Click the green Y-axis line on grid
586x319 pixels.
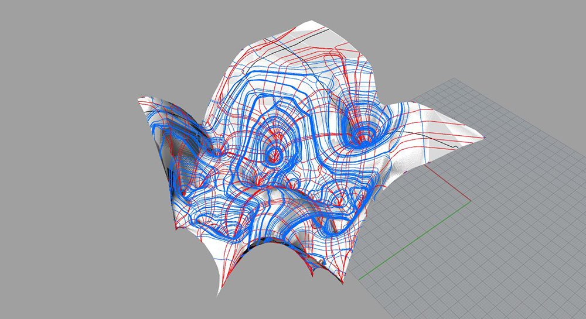[414, 241]
